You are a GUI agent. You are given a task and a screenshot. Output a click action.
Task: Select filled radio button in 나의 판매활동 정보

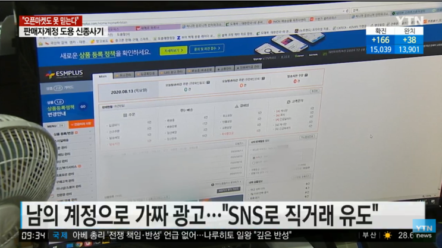tap(253, 158)
